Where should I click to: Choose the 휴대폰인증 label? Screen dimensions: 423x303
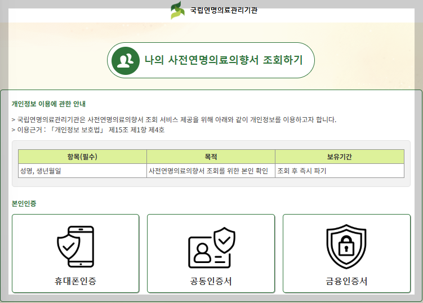tap(75, 281)
